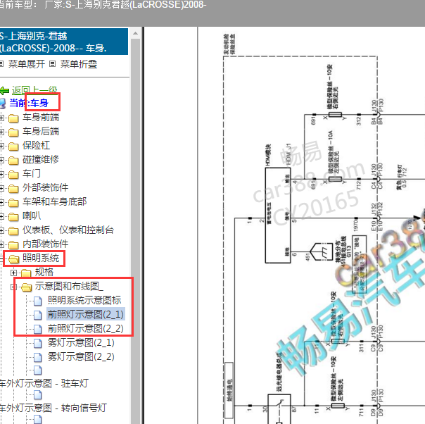Open 车外灯示意图 - 驻车灯 diagram

[x=44, y=383]
